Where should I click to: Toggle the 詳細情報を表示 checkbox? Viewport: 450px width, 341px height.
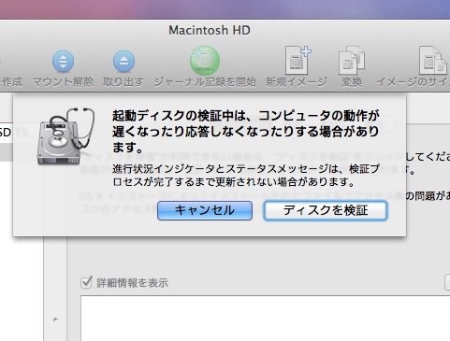coord(86,282)
